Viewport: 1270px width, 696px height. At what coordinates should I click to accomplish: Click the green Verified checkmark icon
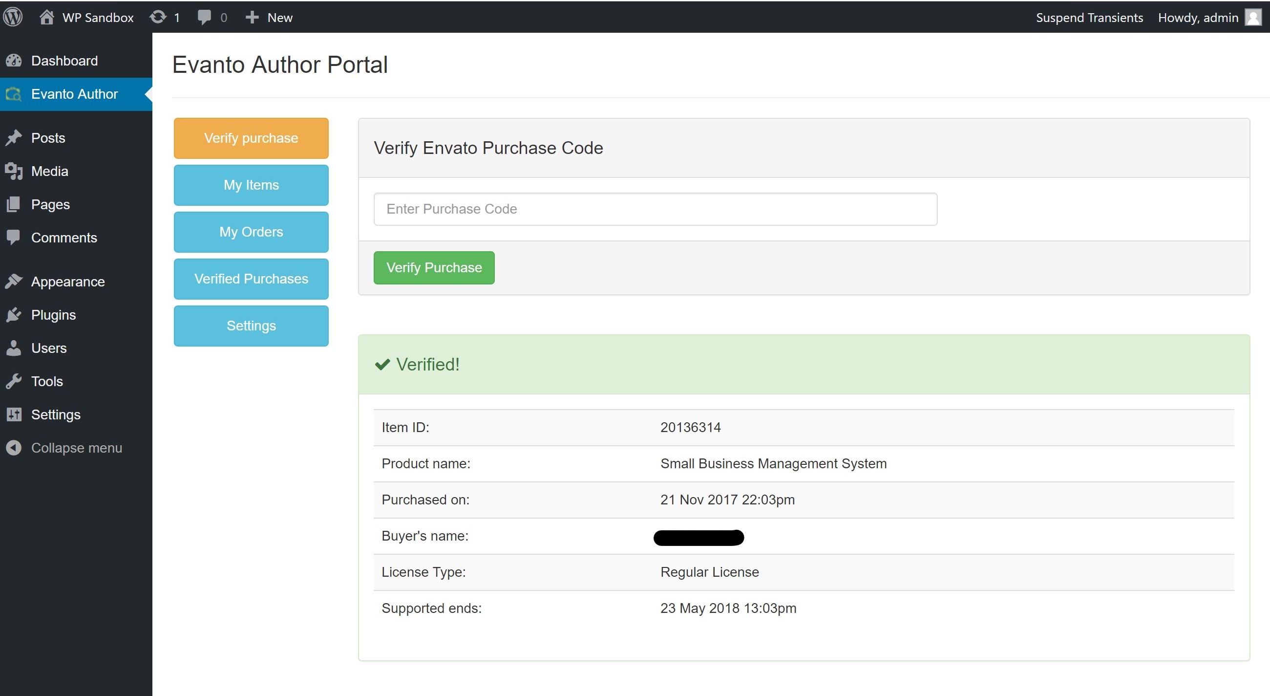click(382, 365)
